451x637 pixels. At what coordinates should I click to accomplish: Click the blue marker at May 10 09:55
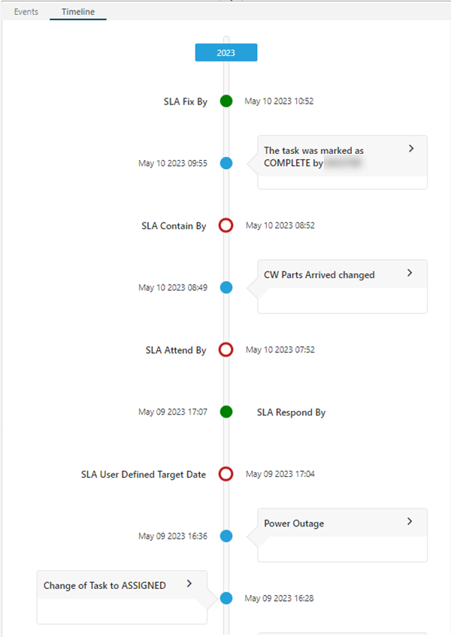(226, 163)
